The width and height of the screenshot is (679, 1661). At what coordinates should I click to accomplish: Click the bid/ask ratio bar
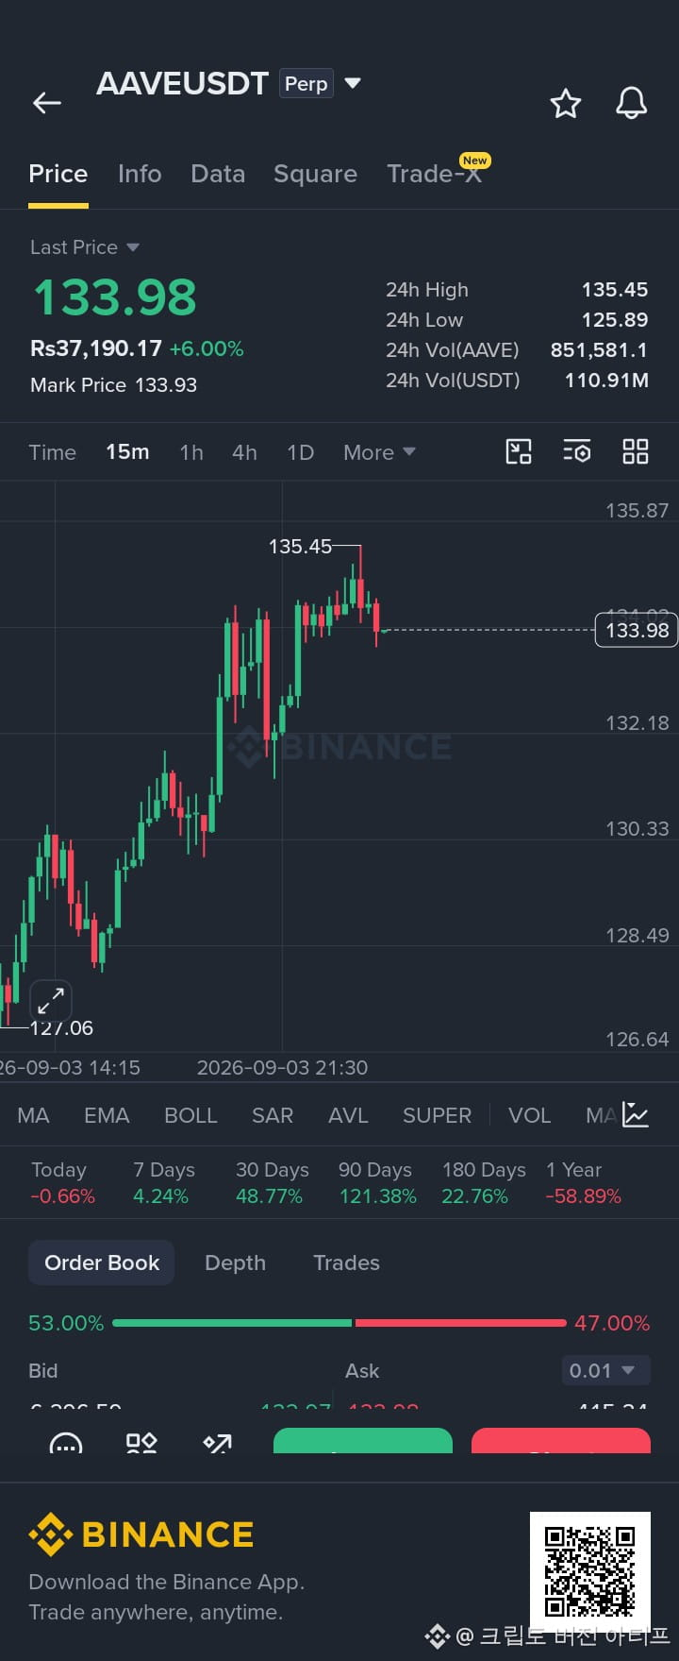(339, 1323)
